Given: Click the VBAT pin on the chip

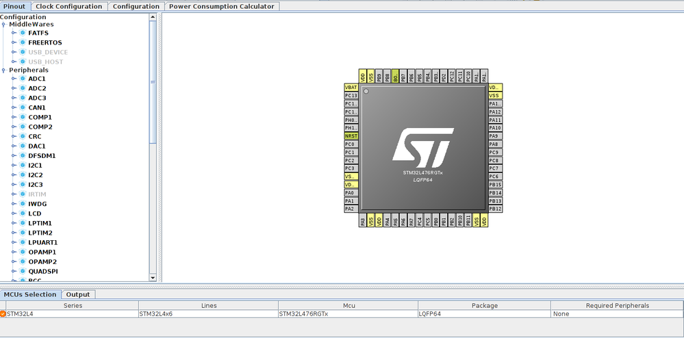Looking at the screenshot, I should (351, 87).
